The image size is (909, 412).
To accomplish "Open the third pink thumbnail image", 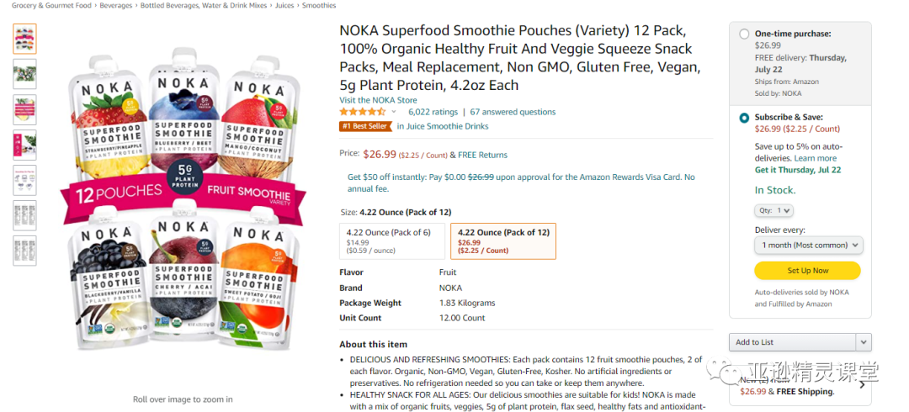I will tap(24, 109).
